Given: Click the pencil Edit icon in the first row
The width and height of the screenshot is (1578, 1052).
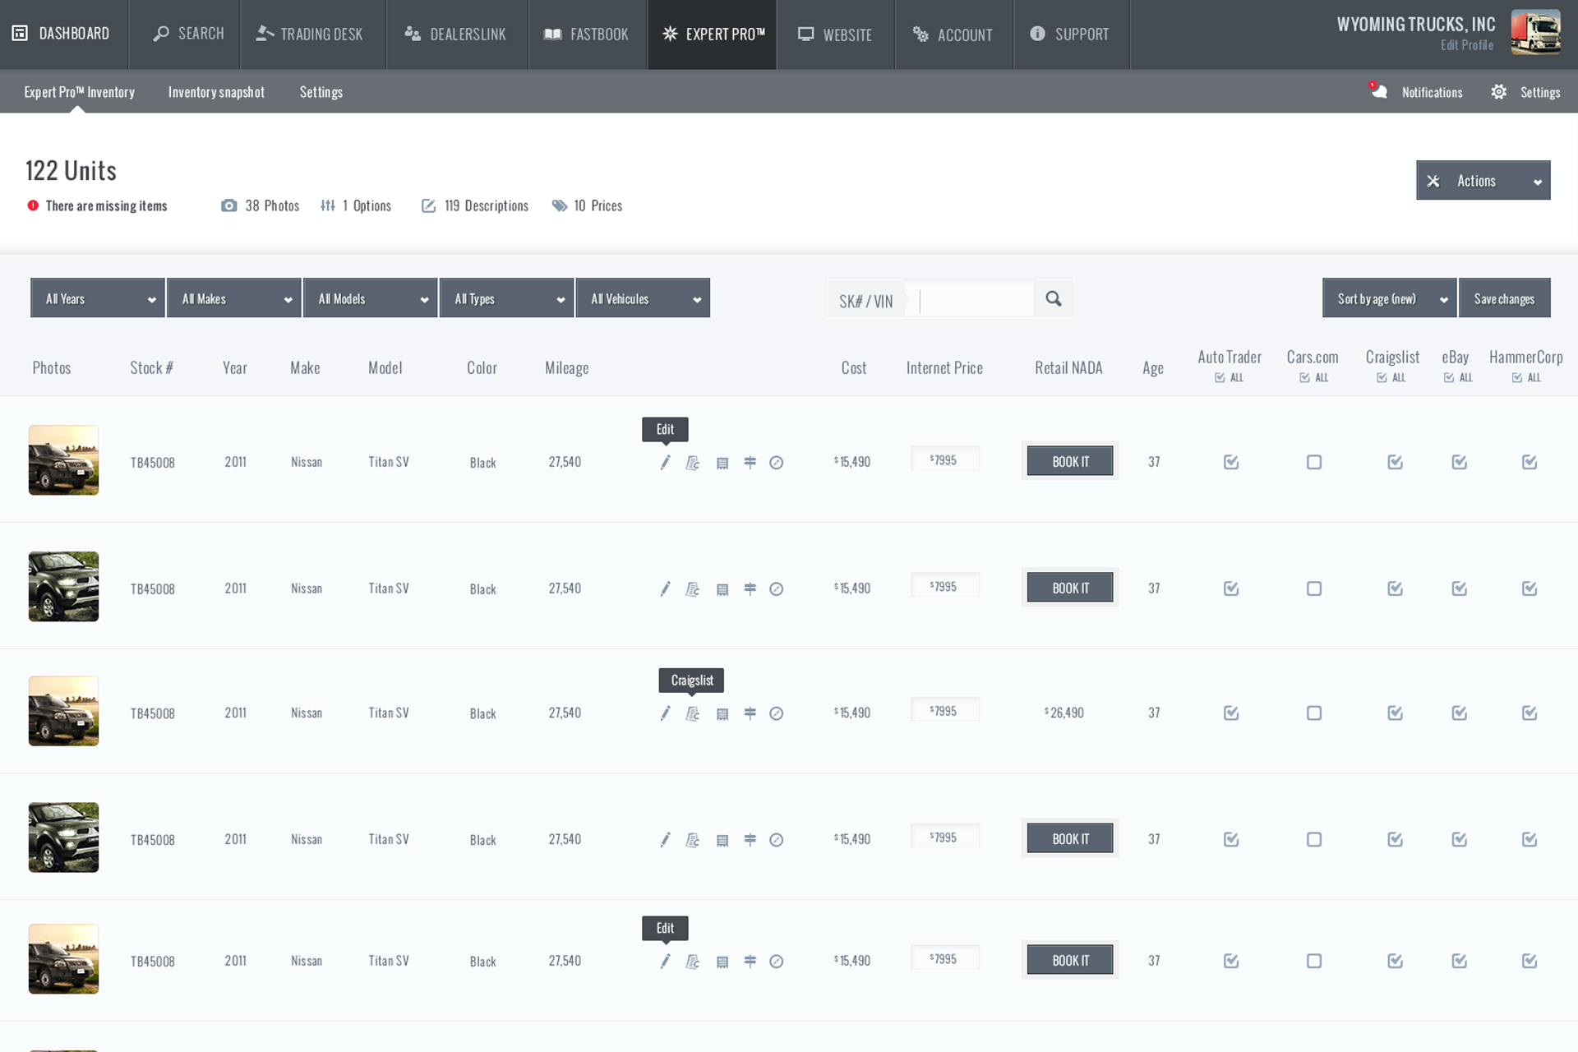Looking at the screenshot, I should tap(666, 463).
